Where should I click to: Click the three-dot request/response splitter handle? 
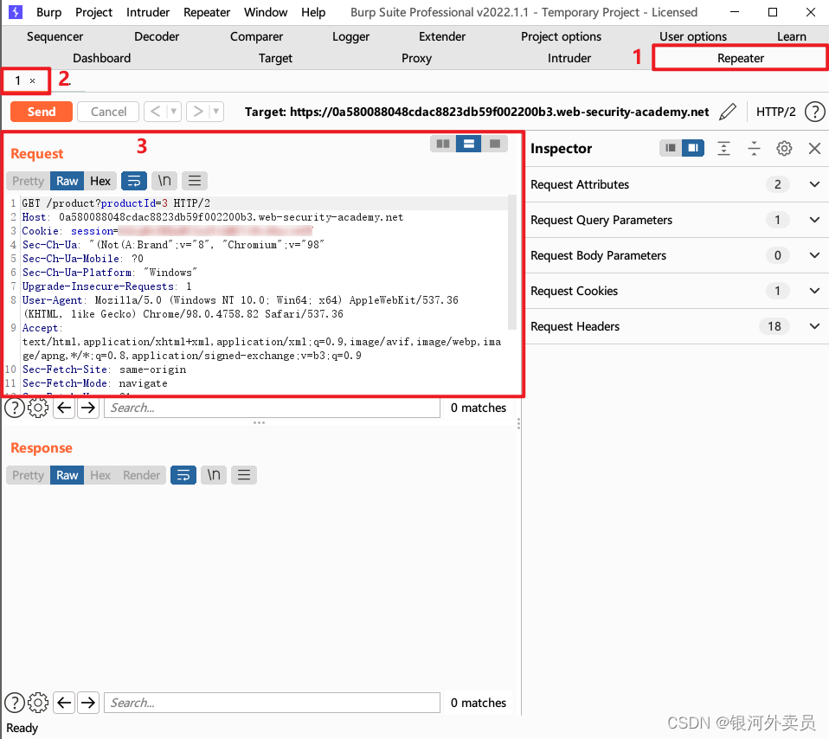[259, 422]
